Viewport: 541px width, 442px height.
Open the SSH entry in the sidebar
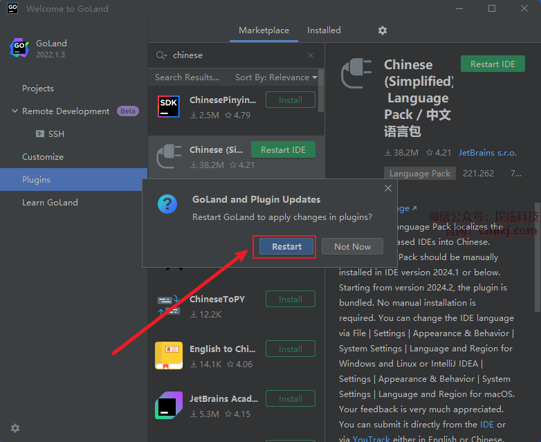(56, 134)
